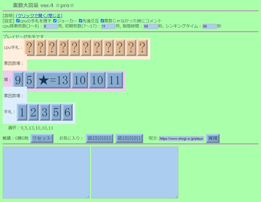Click the cpu探索枚数 input field

point(51,26)
